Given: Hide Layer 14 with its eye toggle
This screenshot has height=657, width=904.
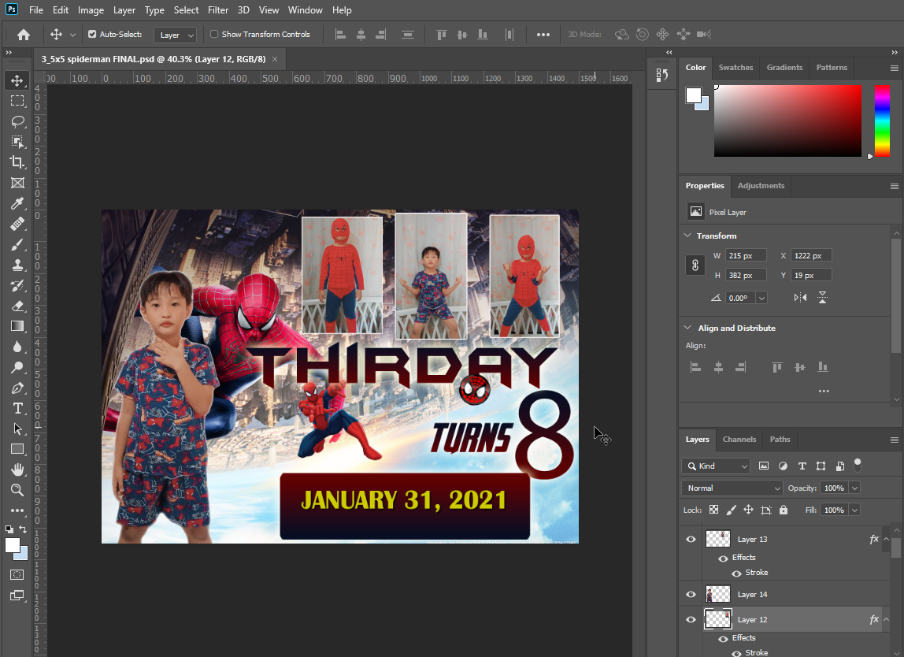Looking at the screenshot, I should point(691,594).
